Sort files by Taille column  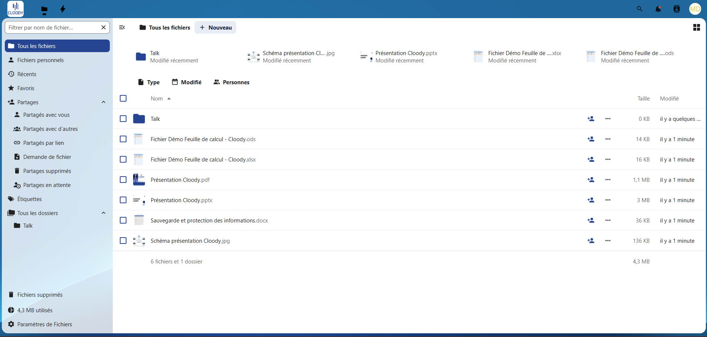[x=643, y=99]
